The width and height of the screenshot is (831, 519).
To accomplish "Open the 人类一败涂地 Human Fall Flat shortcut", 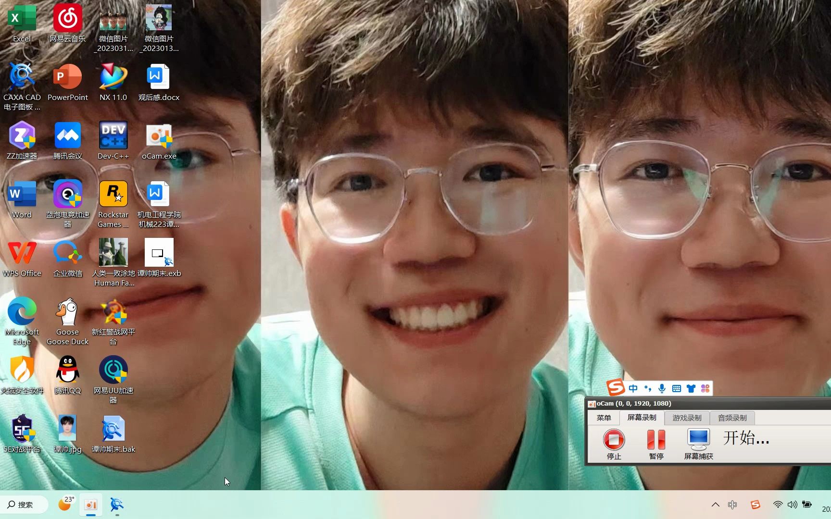I will coord(113,263).
